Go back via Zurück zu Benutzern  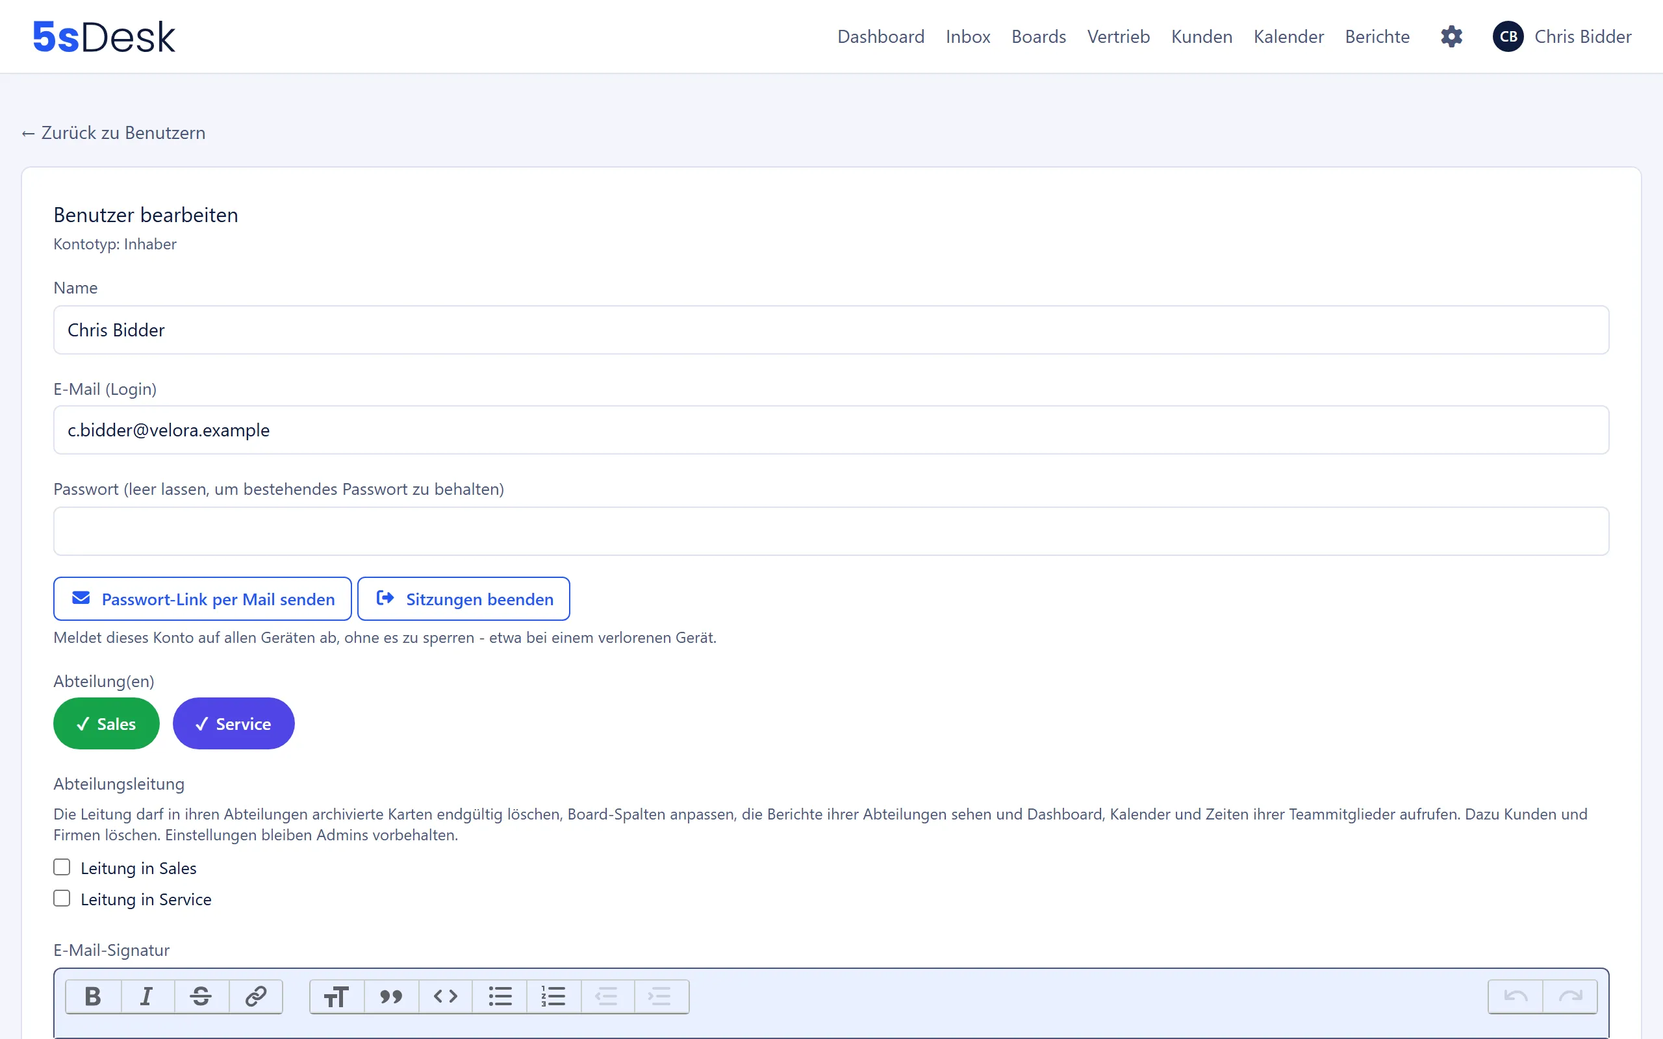tap(114, 132)
